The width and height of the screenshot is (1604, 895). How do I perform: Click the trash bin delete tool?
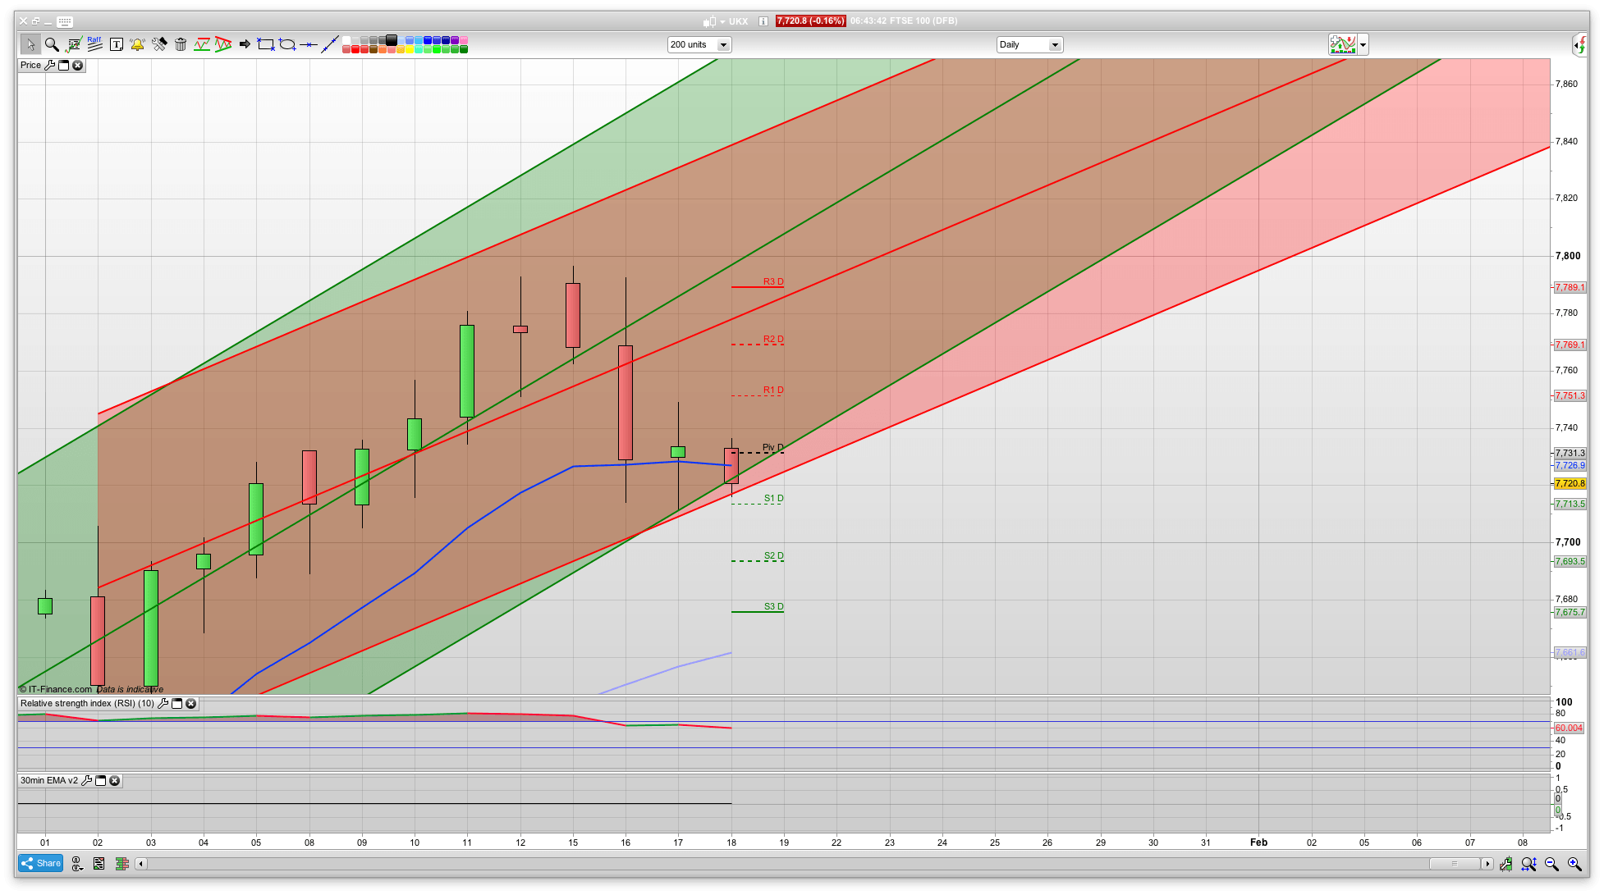181,44
